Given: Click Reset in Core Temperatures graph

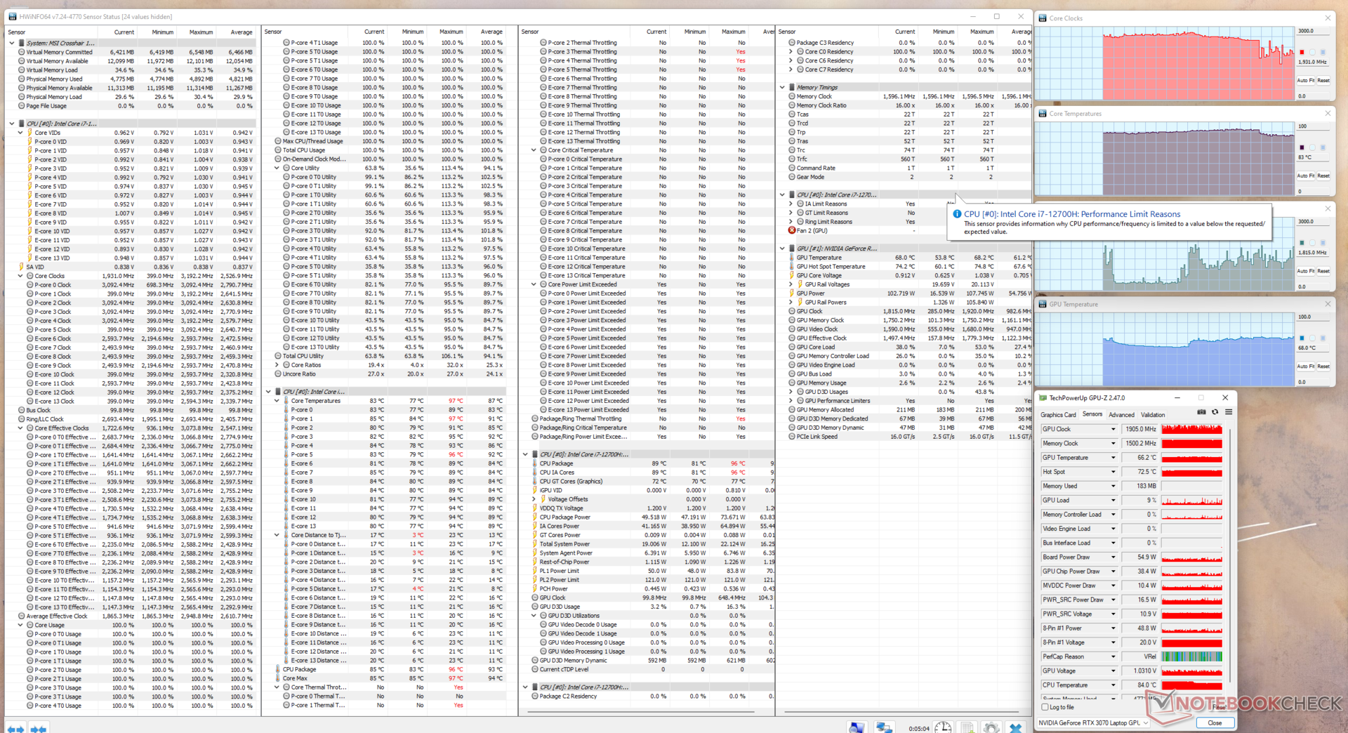Looking at the screenshot, I should [1323, 176].
